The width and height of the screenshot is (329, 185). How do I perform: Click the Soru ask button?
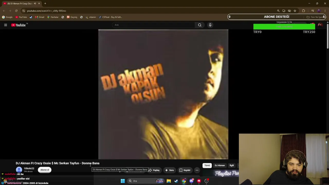[x=169, y=170]
